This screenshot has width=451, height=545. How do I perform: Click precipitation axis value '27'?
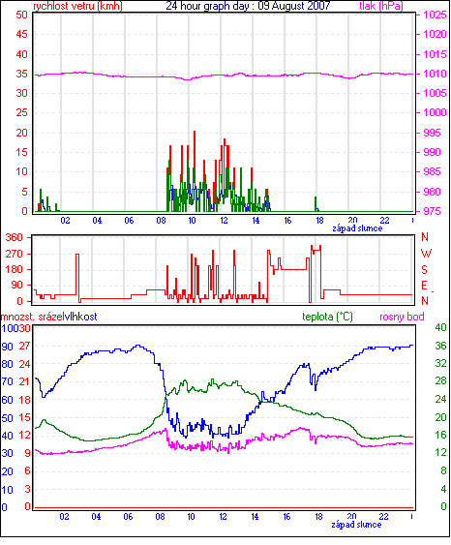pyautogui.click(x=24, y=347)
